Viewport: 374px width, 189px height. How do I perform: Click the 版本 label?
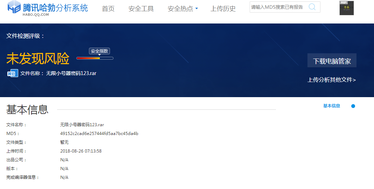pos(12,169)
